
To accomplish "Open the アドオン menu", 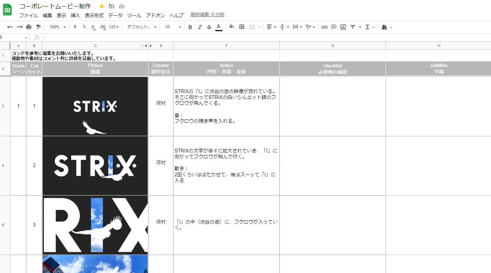I will pos(155,15).
